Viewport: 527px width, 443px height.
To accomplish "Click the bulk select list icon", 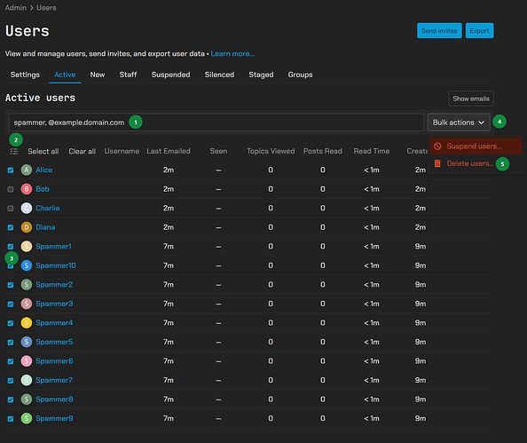I will [14, 152].
